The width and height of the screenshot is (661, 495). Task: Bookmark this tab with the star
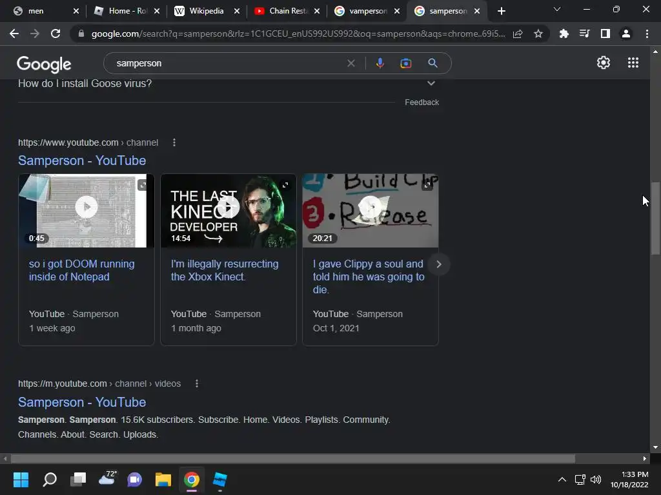point(538,34)
